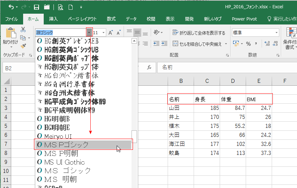Click the percent style icon
Viewport: 297px width, 188px height.
(x=248, y=44)
